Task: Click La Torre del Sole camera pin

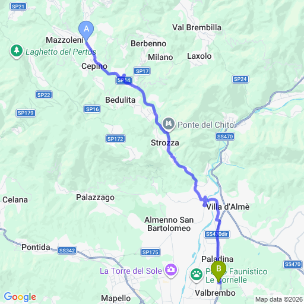Action: coord(171,271)
